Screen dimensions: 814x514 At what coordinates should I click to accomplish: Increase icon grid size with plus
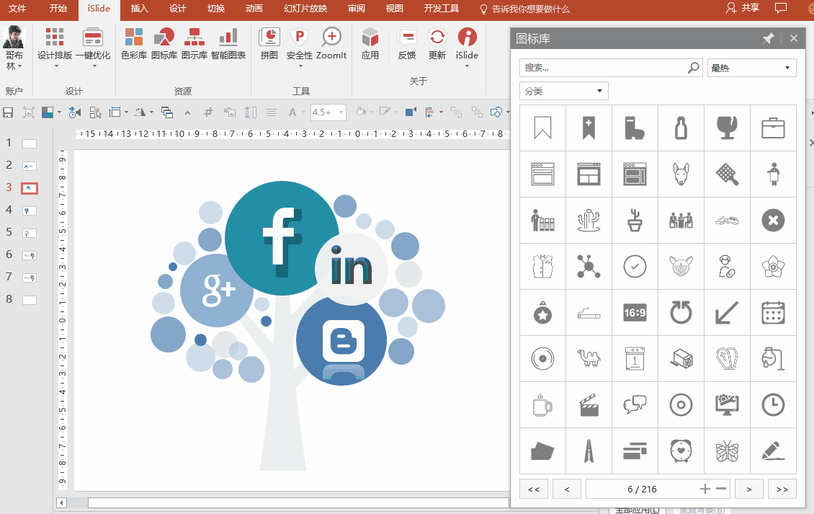(x=705, y=489)
